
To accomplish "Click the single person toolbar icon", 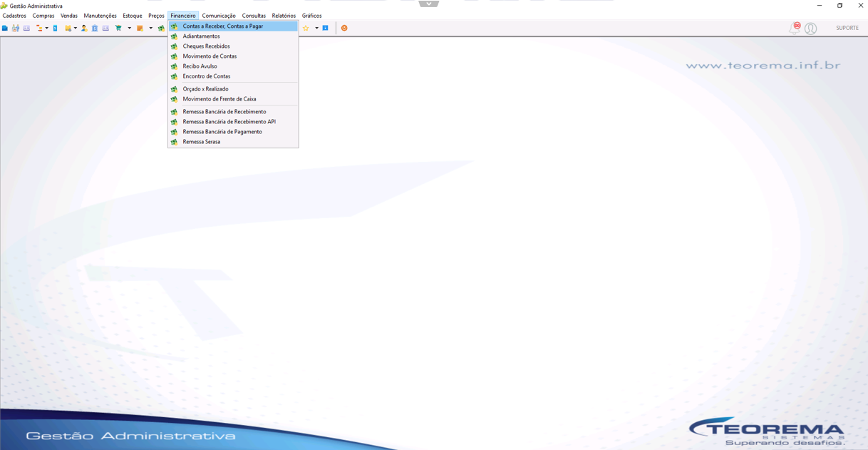I will tap(84, 28).
